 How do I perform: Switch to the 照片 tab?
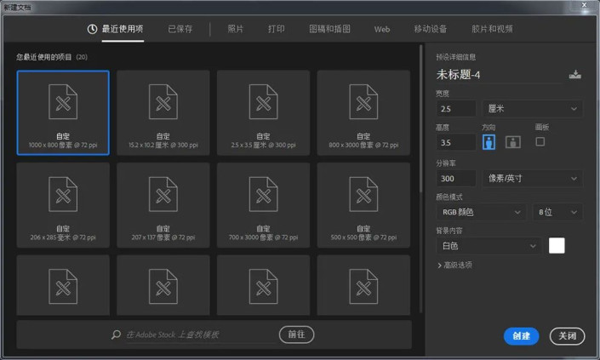point(236,29)
